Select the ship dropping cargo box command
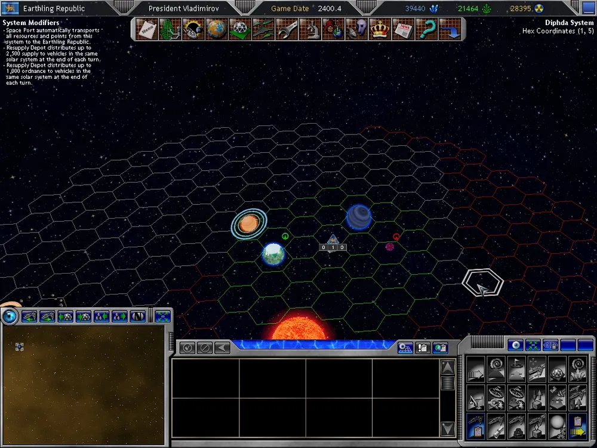 tap(537, 426)
